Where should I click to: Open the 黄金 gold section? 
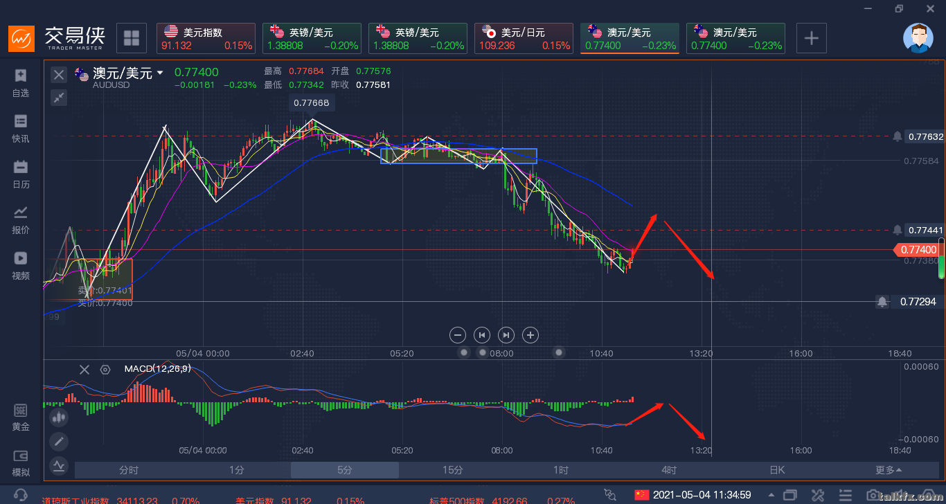click(x=21, y=417)
